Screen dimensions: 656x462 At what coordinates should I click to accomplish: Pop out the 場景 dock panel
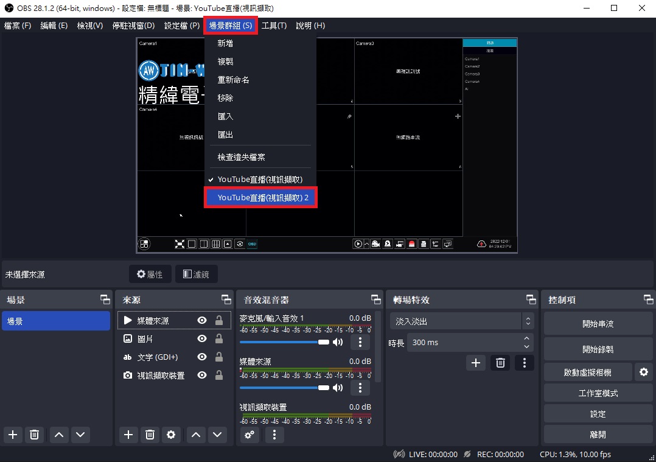[x=105, y=299]
